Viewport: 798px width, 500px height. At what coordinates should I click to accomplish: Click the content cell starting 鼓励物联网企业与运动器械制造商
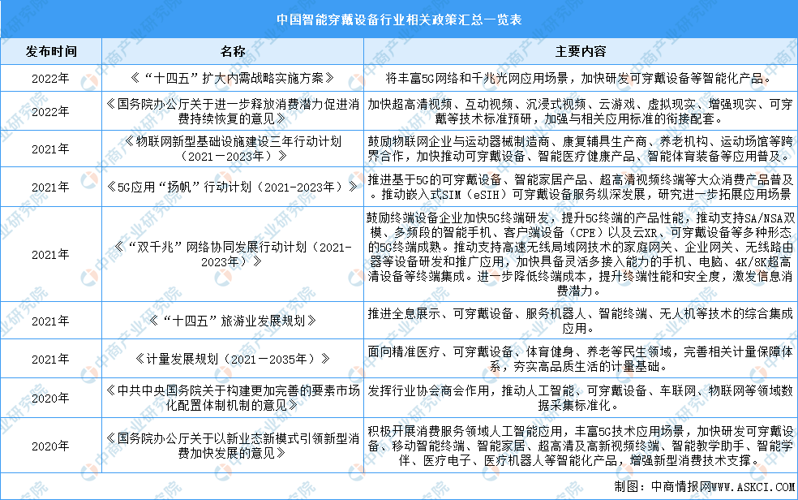point(581,149)
